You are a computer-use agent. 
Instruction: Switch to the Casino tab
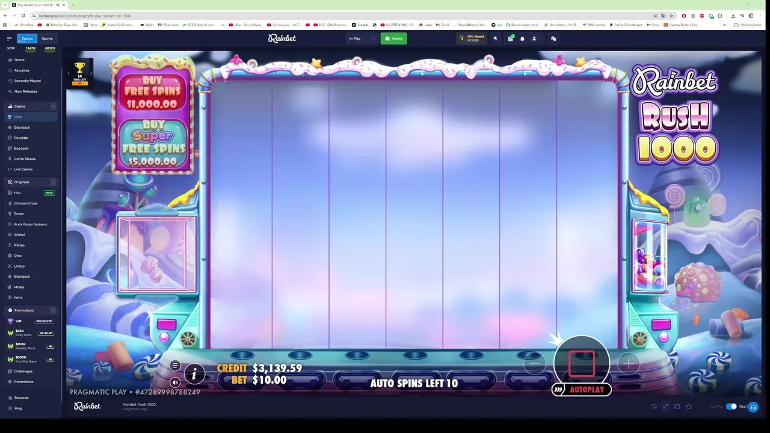click(27, 38)
